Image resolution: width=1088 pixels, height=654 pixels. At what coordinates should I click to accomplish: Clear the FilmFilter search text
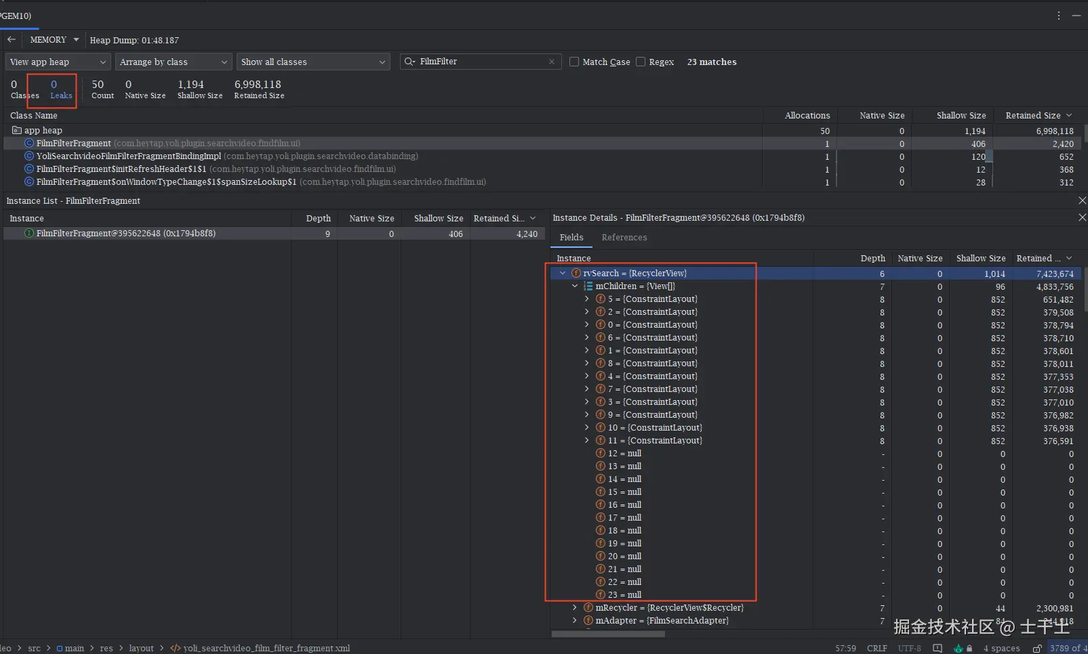(x=552, y=62)
